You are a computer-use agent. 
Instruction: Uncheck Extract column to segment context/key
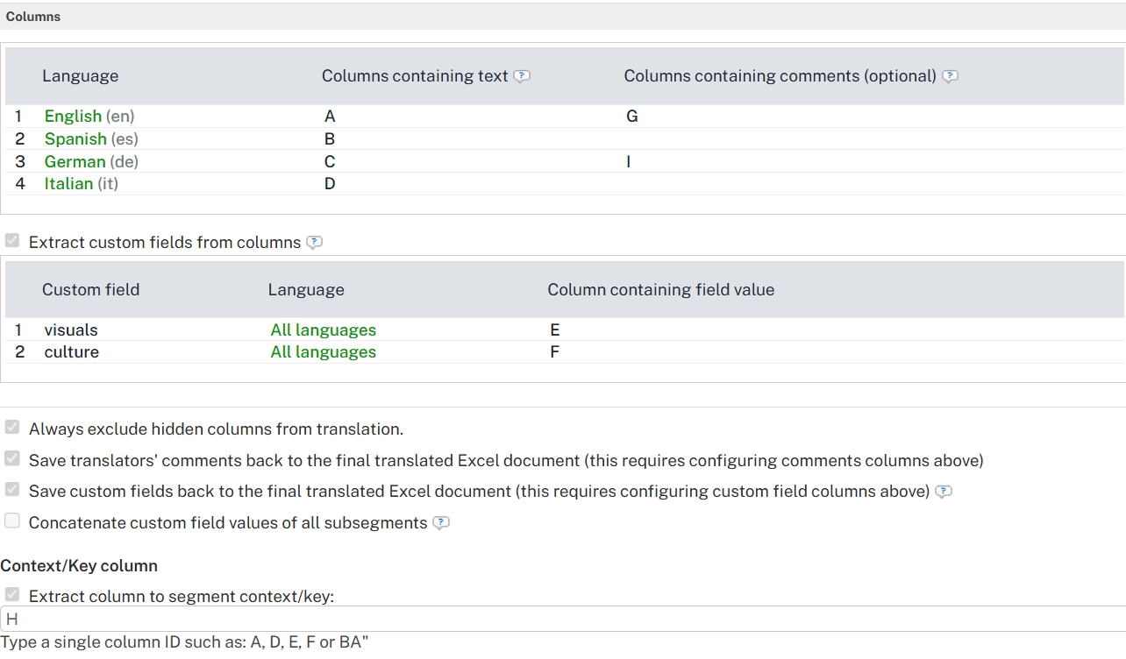[x=12, y=595]
